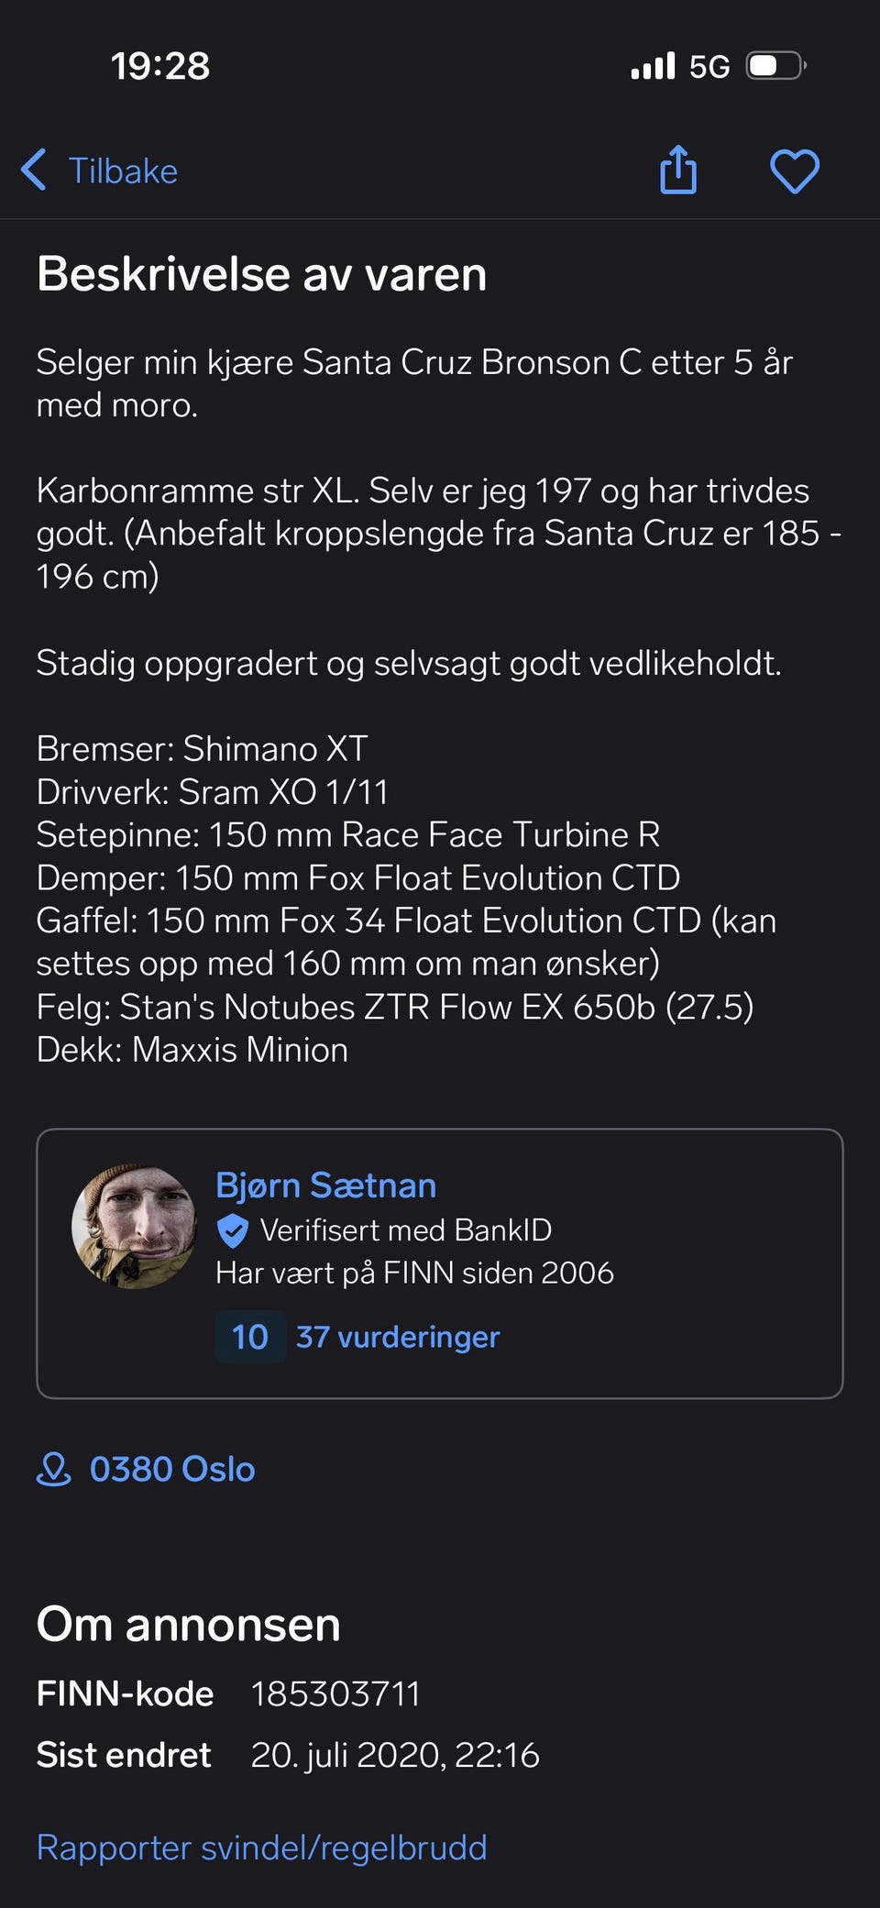
Task: Open seller's profile picture
Action: (x=135, y=1226)
